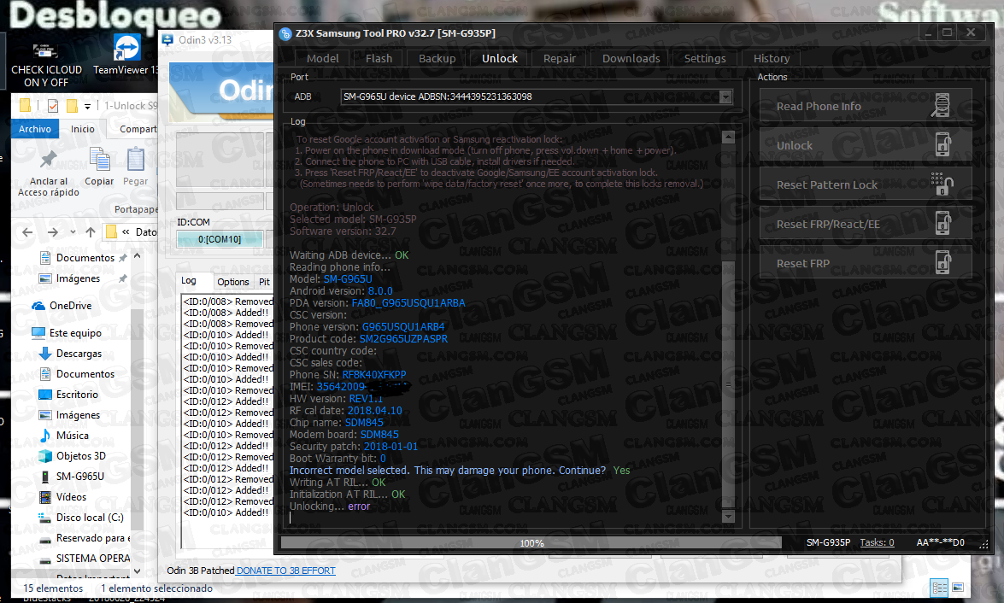This screenshot has height=603, width=1004.
Task: Click the port combo box showing SM-G965U device
Action: click(x=536, y=97)
